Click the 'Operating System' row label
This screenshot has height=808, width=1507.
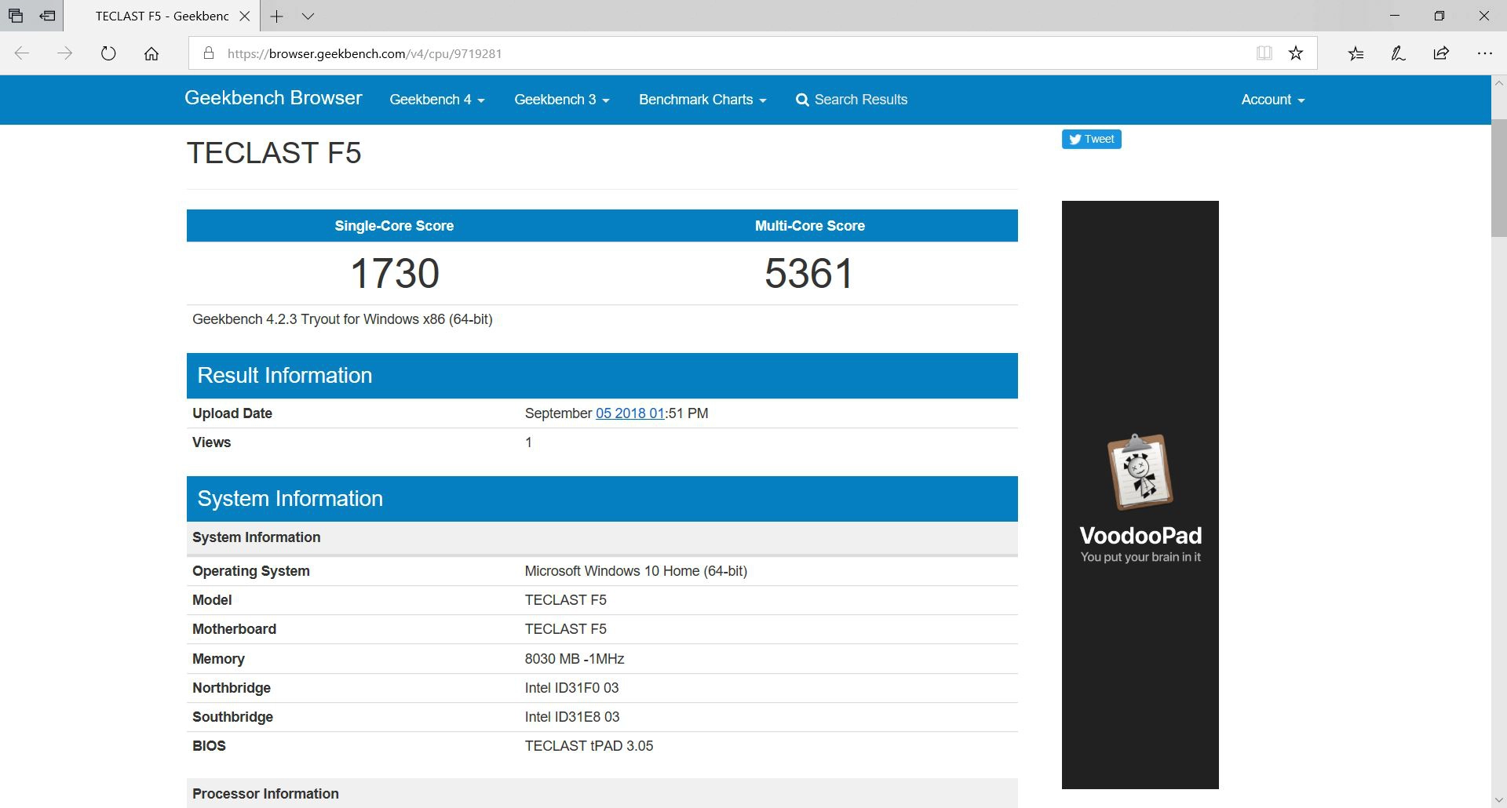click(251, 571)
